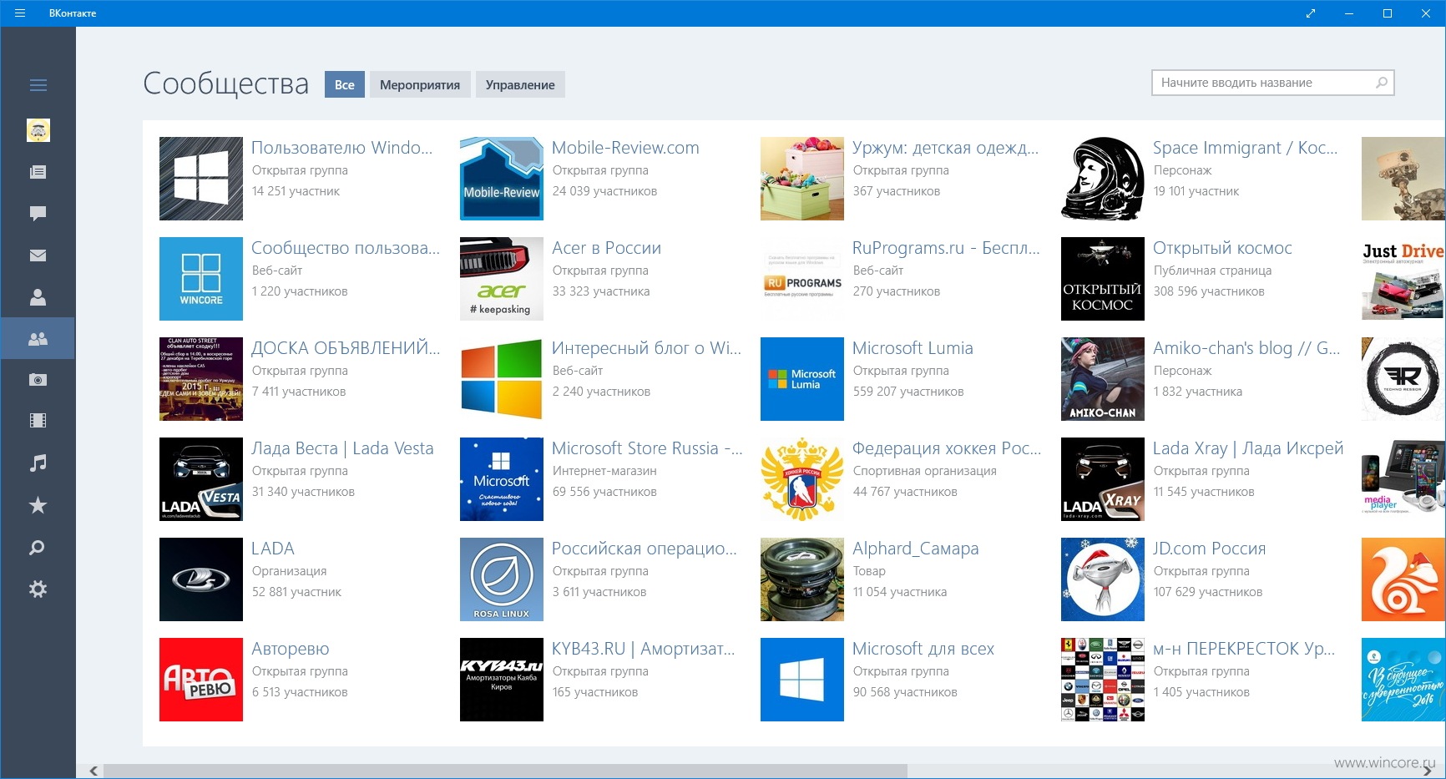Open Интересный блог о Wi... link
The width and height of the screenshot is (1446, 779).
(646, 348)
